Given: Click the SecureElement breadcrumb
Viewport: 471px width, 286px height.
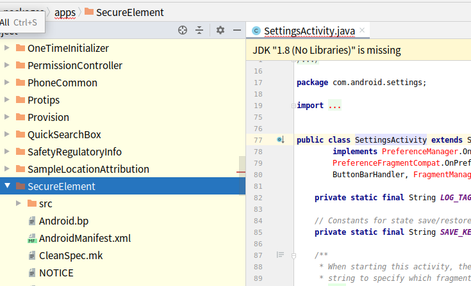Looking at the screenshot, I should pyautogui.click(x=129, y=13).
